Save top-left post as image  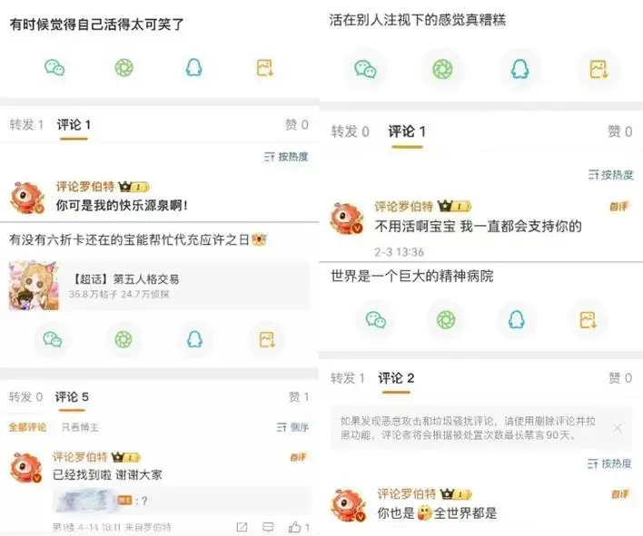265,67
